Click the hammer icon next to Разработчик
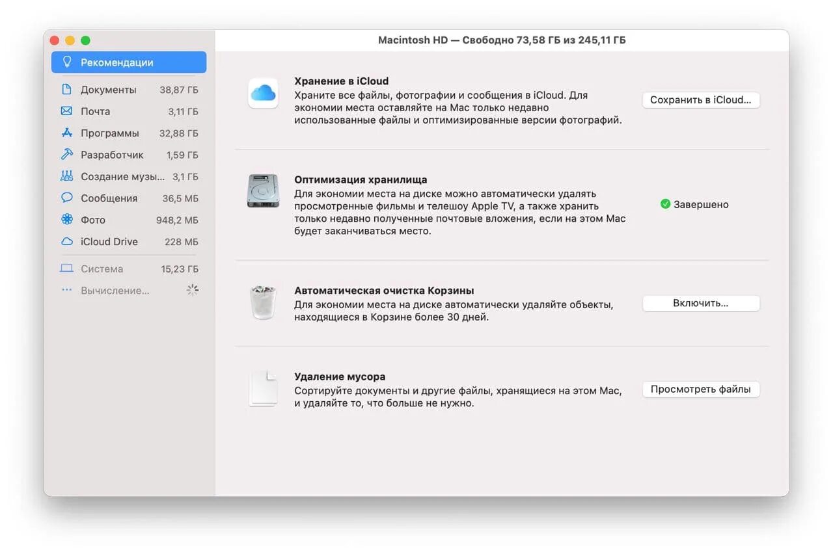833x554 pixels. (x=66, y=155)
